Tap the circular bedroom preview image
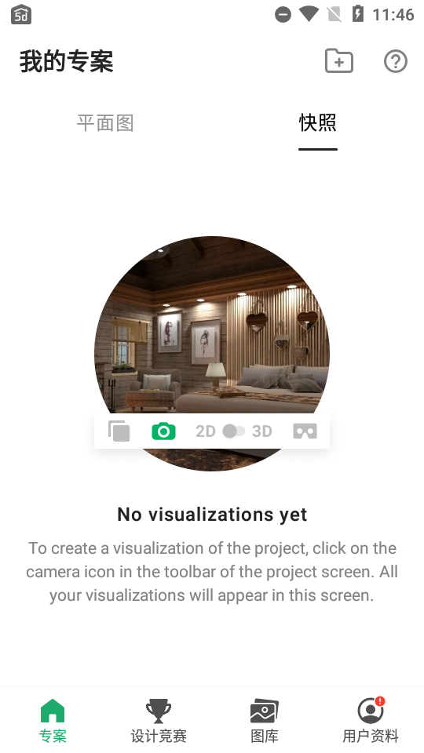424x753 pixels. pos(212,353)
